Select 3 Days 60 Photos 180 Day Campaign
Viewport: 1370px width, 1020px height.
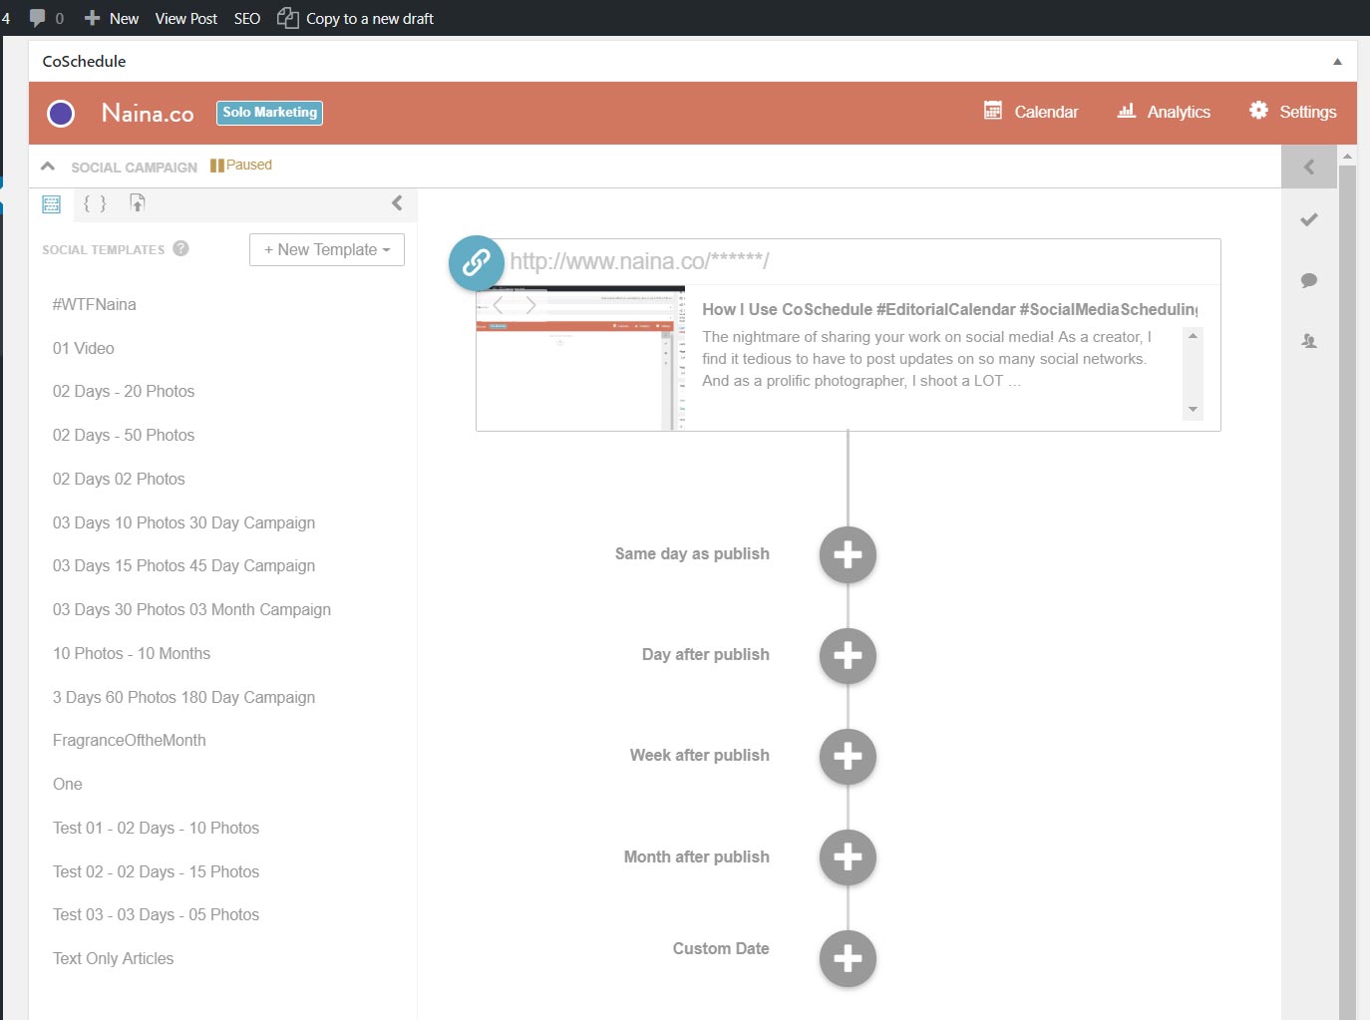click(x=183, y=697)
